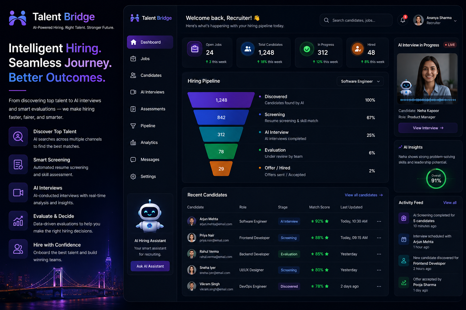Open more options for Priya Nair row
The height and width of the screenshot is (310, 466).
click(379, 238)
